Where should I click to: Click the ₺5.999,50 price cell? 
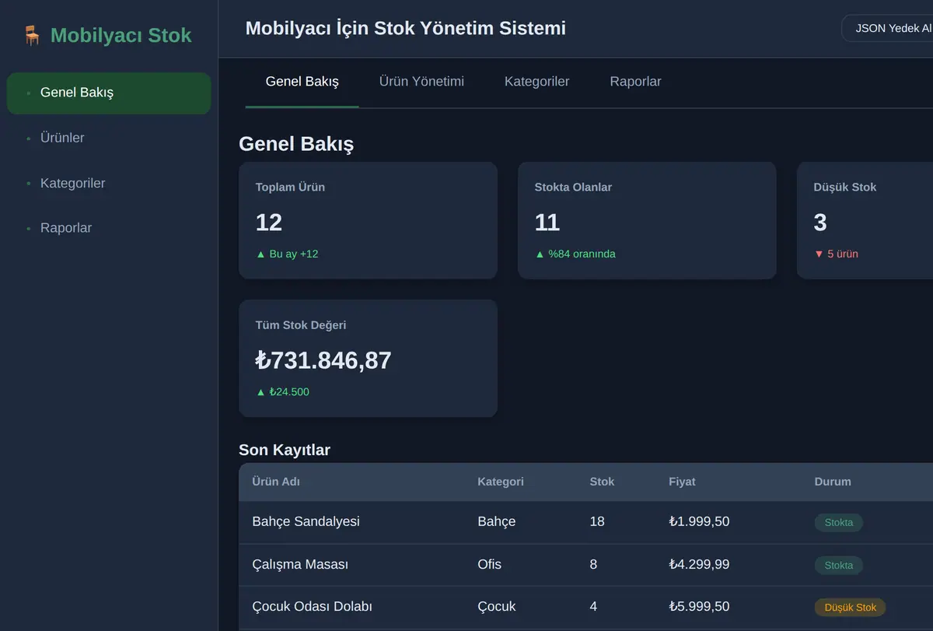pyautogui.click(x=699, y=607)
